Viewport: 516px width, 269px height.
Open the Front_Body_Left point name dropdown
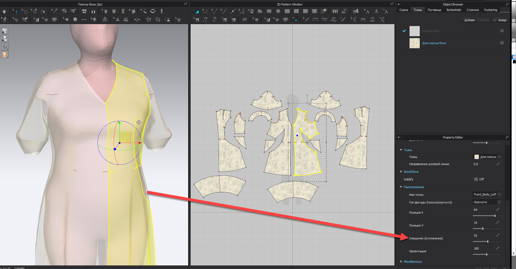[x=499, y=194]
